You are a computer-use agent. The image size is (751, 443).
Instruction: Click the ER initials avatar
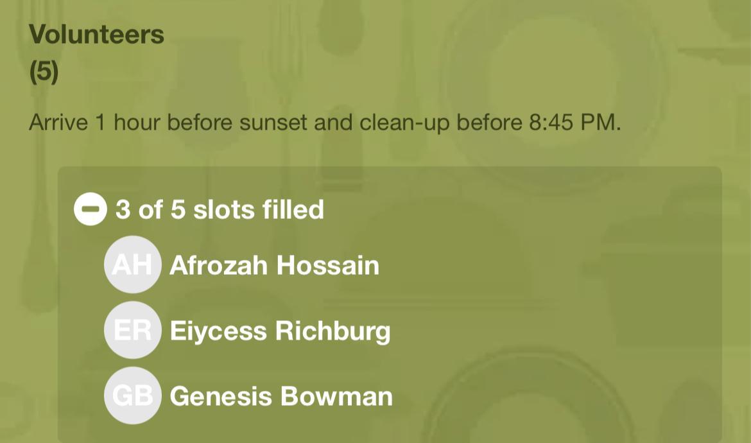point(132,330)
